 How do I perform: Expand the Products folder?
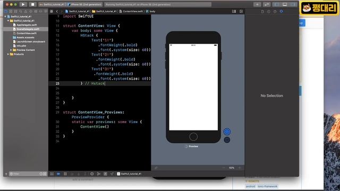[8, 54]
